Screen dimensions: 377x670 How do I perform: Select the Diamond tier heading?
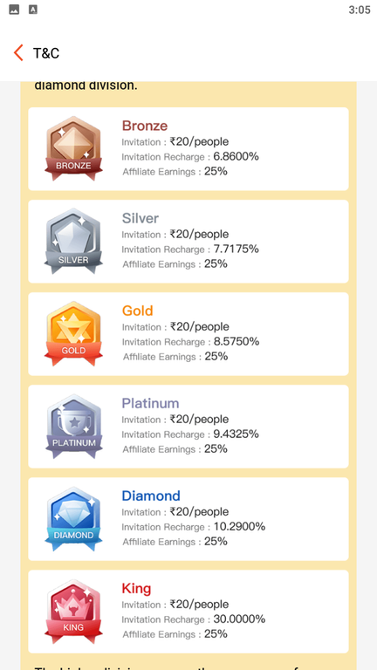point(151,496)
